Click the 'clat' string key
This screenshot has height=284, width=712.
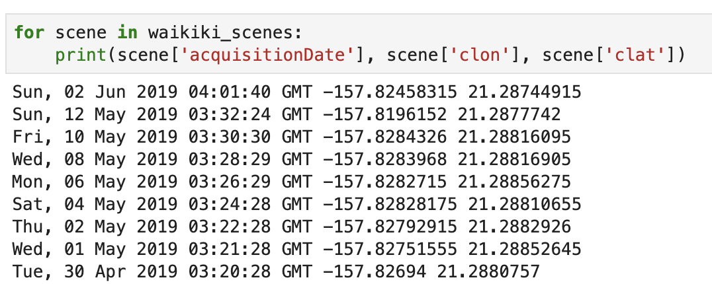coord(635,55)
